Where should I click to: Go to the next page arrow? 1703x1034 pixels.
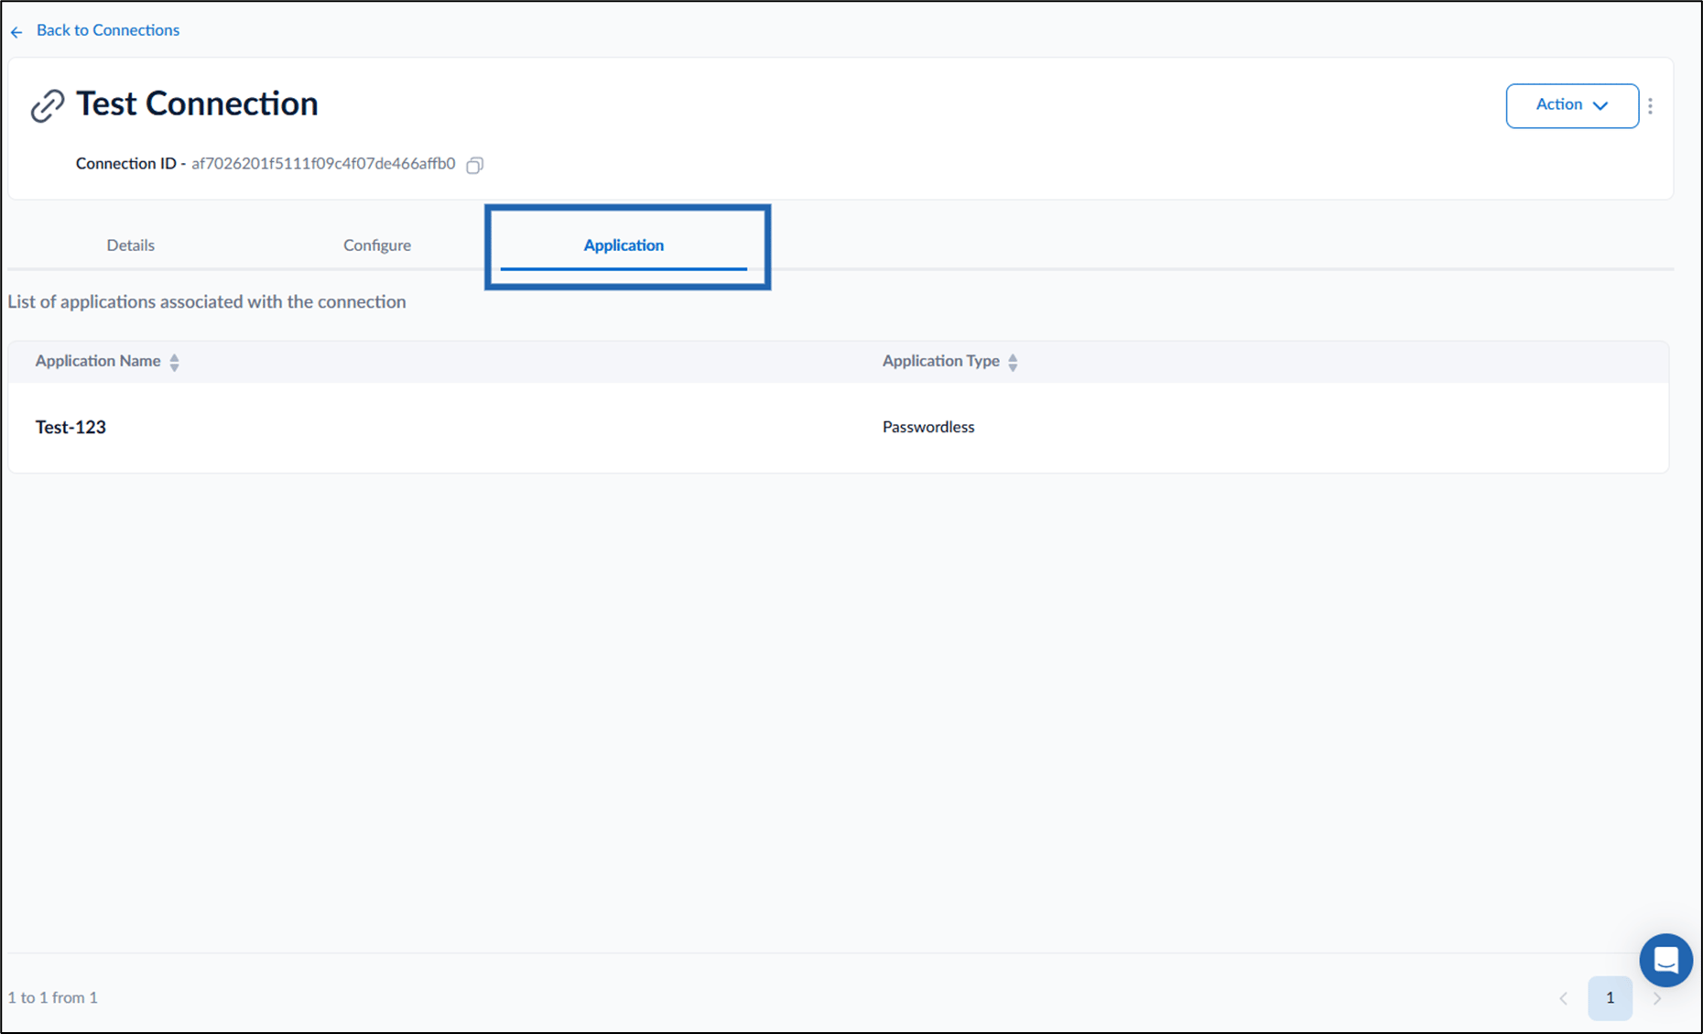point(1656,998)
